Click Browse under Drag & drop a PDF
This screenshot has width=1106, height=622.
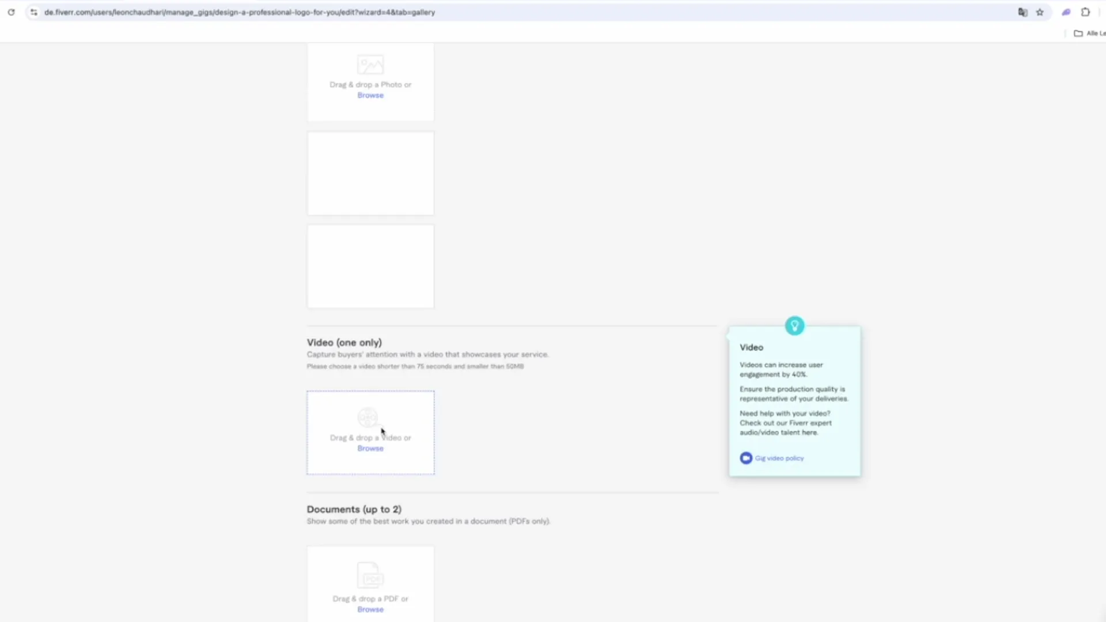coord(370,609)
